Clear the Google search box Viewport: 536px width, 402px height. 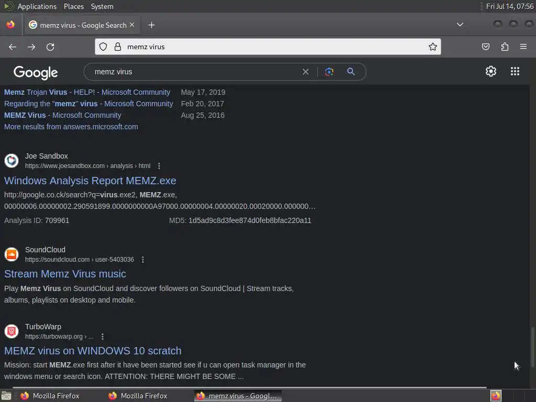(x=306, y=72)
